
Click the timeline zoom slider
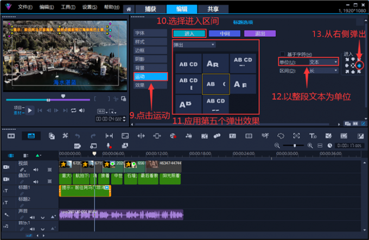tap(296, 146)
